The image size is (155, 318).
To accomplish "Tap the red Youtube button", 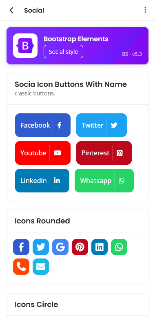I will tap(43, 153).
